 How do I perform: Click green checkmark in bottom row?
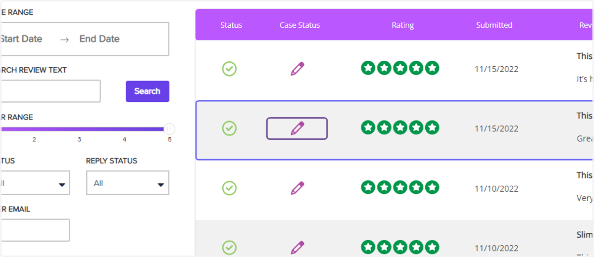229,248
